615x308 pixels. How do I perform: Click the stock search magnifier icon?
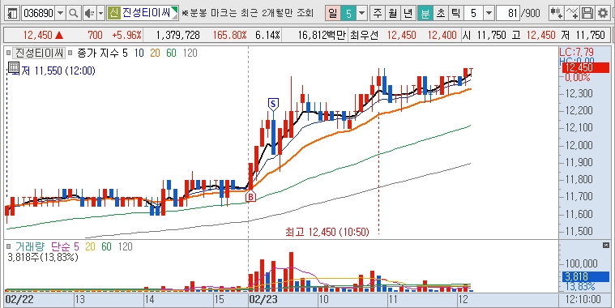[x=74, y=14]
